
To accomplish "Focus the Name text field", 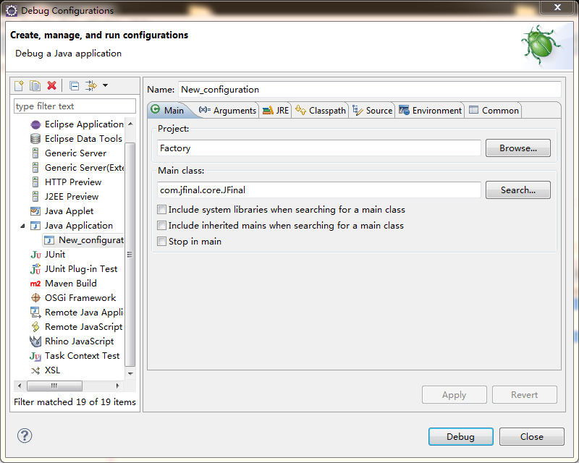I will [x=370, y=90].
